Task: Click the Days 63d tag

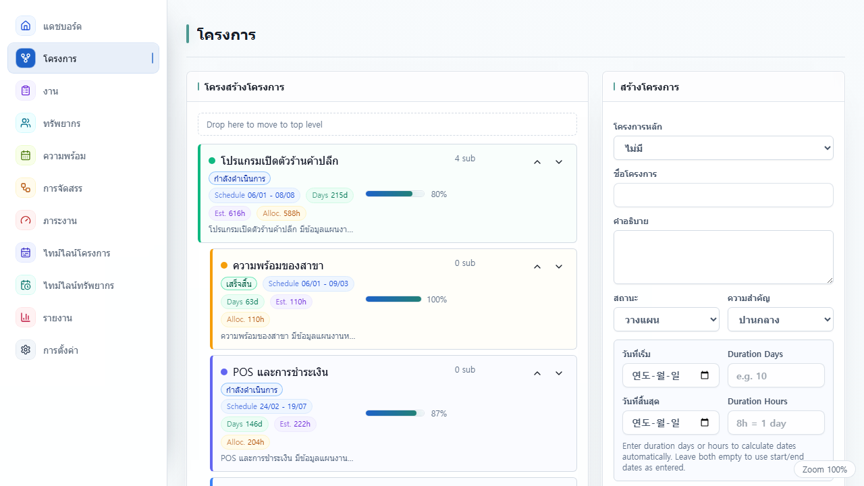Action: pyautogui.click(x=242, y=302)
